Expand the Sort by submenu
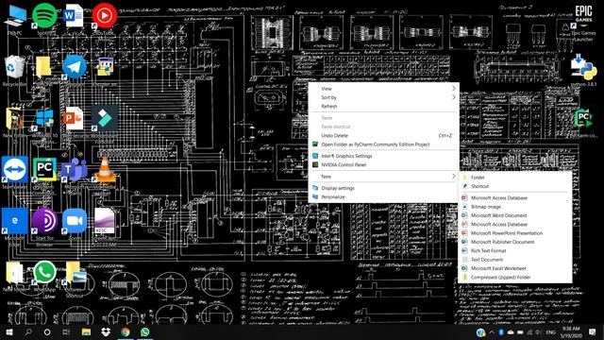 pos(383,97)
